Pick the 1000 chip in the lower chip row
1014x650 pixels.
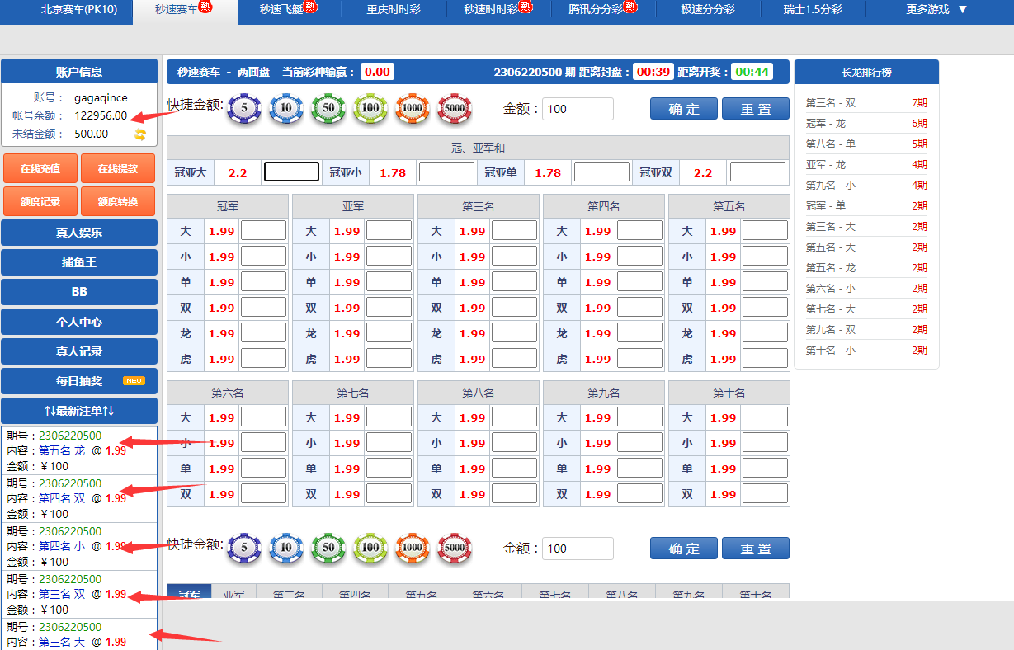[413, 548]
